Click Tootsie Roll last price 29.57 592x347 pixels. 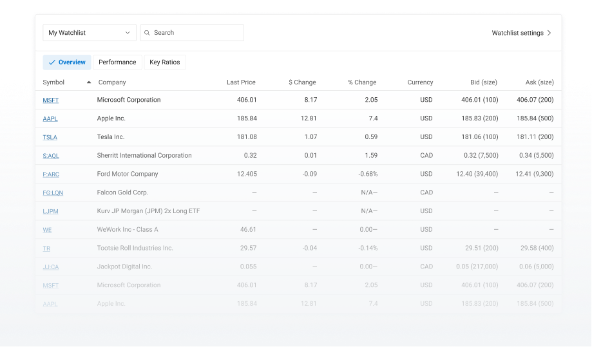click(248, 248)
